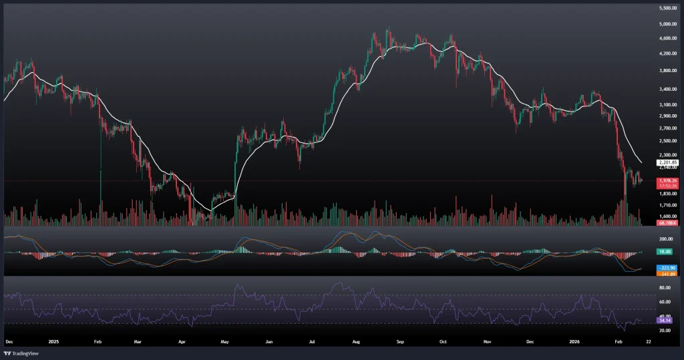Click the Oct month label on time axis
Image resolution: width=684 pixels, height=360 pixels.
pos(443,341)
